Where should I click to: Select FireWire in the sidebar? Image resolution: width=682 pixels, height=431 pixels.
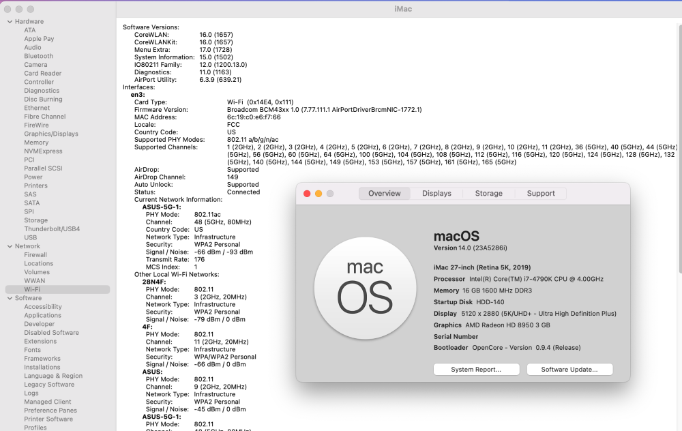[37, 125]
